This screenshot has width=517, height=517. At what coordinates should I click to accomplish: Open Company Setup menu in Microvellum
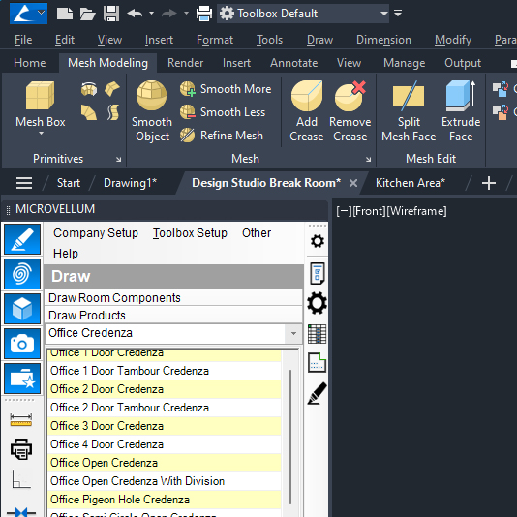tap(96, 233)
